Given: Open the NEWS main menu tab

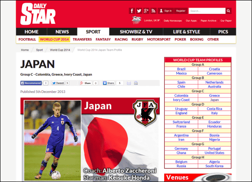Looking at the screenshot, I should point(62,32).
